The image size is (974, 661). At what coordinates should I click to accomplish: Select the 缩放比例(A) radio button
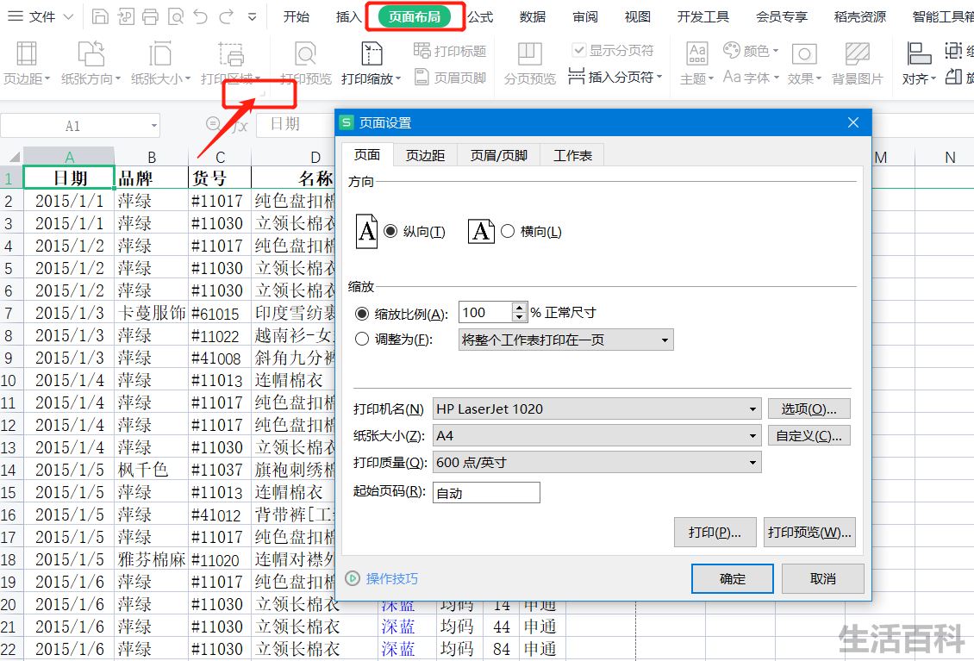click(361, 313)
